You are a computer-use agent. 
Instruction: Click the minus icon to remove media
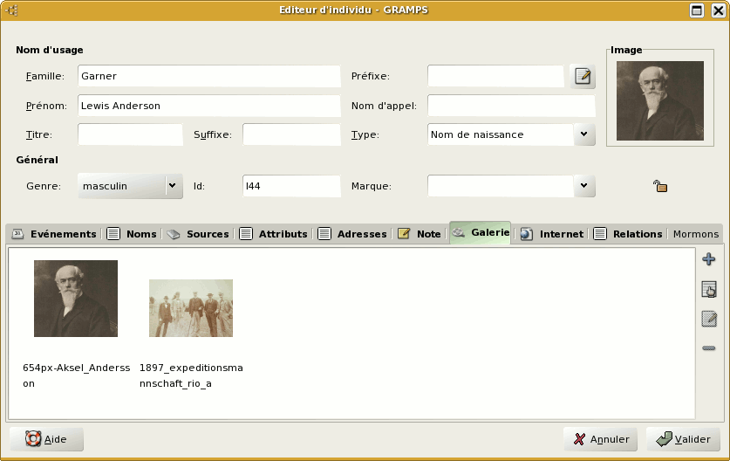tap(708, 349)
